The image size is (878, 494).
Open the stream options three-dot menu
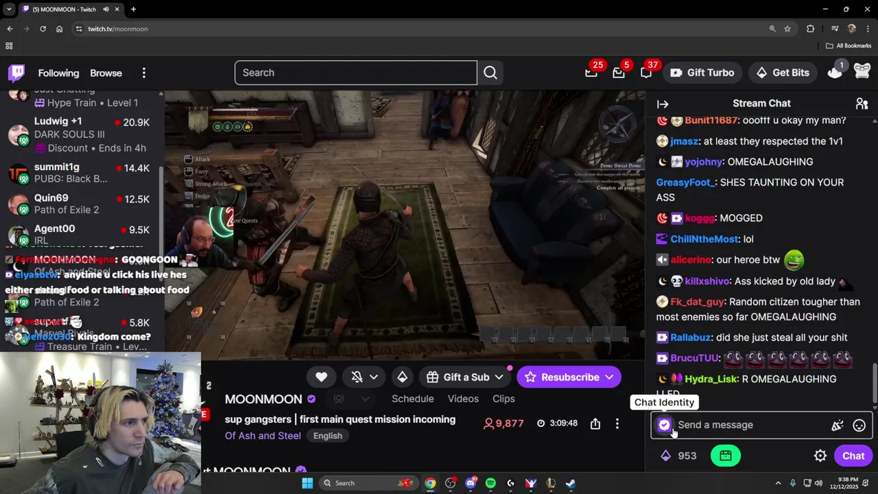point(617,424)
